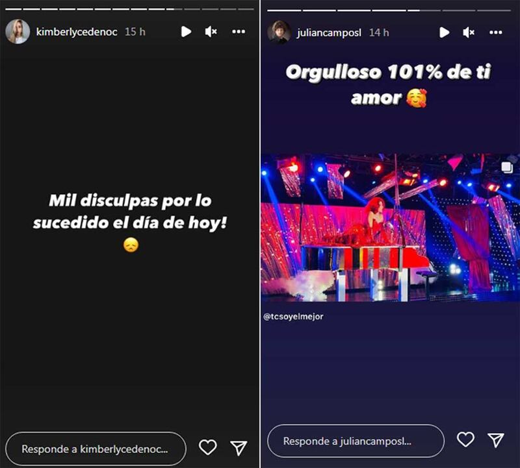The image size is (520, 468).
Task: Click the Responde a juliancamposl reply field
Action: tap(356, 441)
